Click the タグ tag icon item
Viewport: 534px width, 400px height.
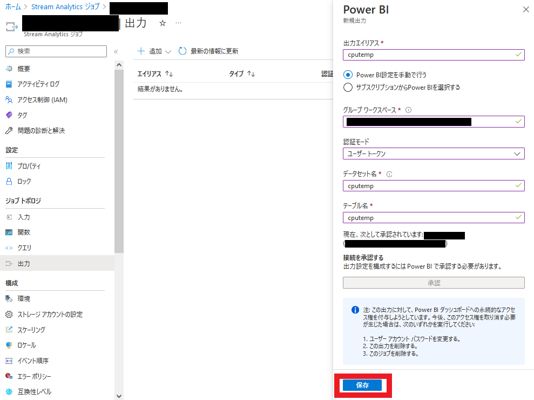pos(9,115)
